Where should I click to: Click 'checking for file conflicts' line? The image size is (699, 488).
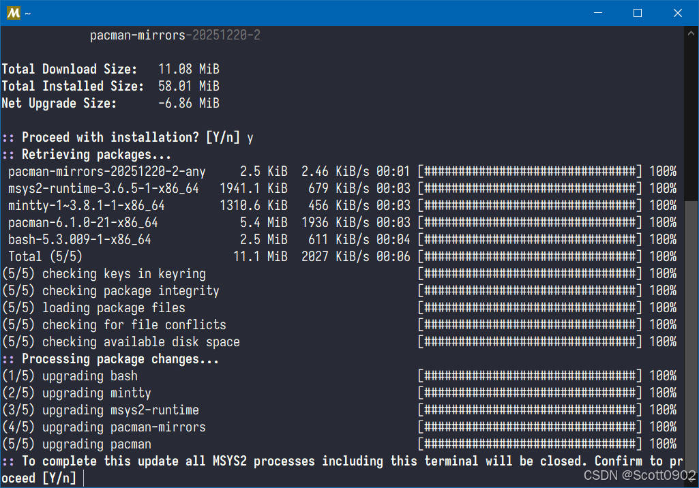(x=115, y=325)
